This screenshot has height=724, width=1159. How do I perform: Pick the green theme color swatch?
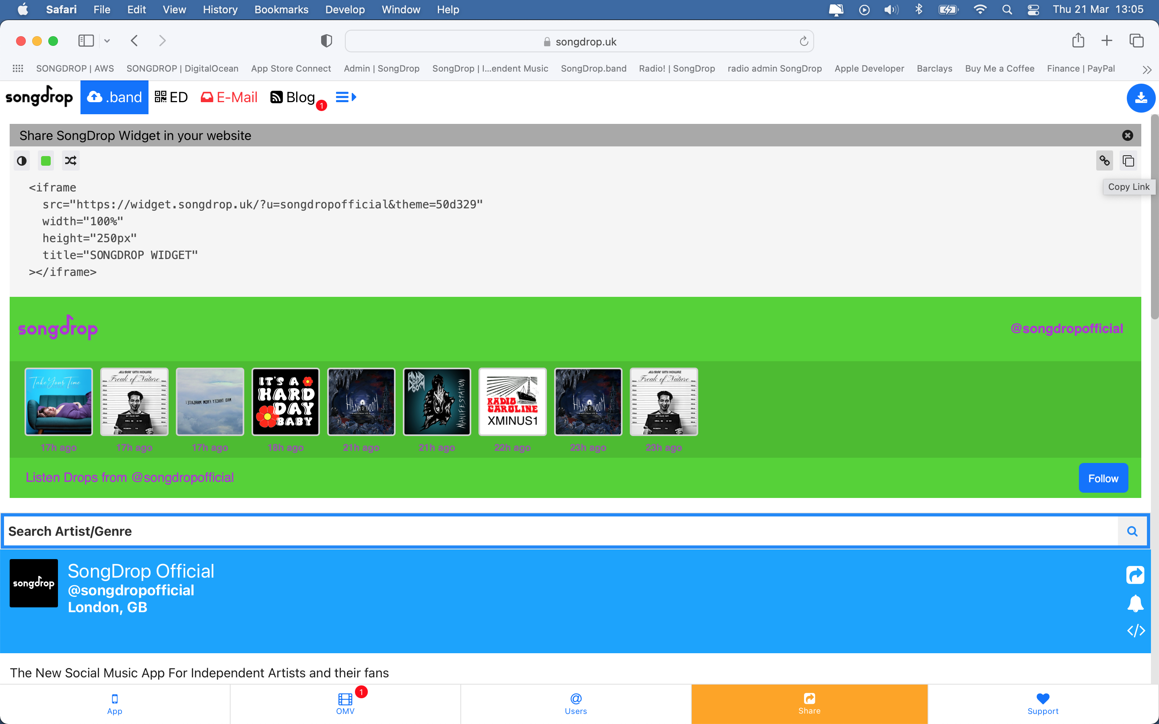click(46, 161)
